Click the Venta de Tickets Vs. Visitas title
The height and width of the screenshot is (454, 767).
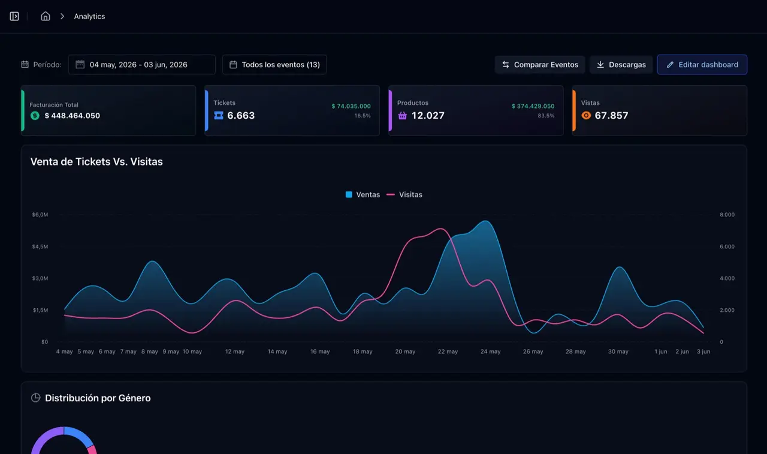pos(96,161)
